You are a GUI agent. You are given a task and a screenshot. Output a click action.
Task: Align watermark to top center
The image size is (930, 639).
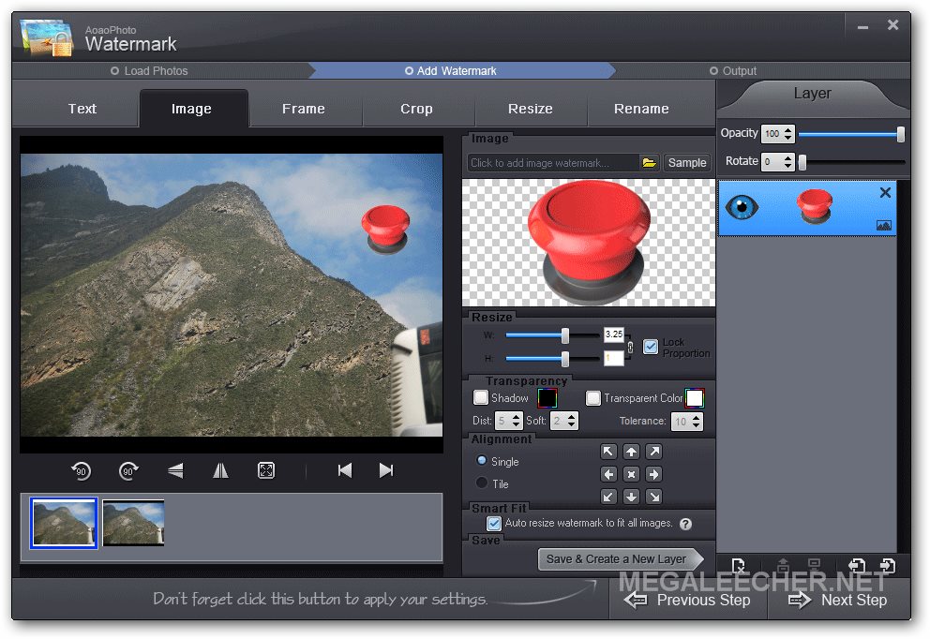[x=631, y=452]
